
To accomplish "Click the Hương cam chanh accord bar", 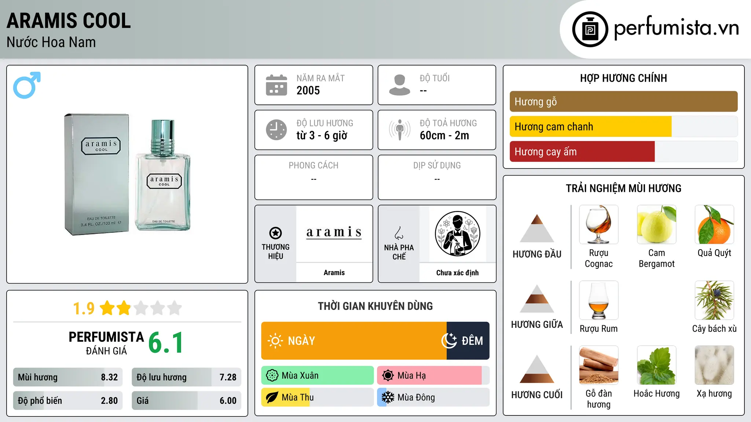I will point(623,127).
